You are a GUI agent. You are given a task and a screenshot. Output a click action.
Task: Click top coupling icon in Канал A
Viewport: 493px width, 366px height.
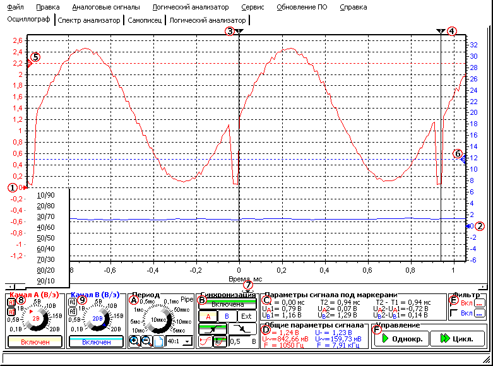tap(11, 302)
